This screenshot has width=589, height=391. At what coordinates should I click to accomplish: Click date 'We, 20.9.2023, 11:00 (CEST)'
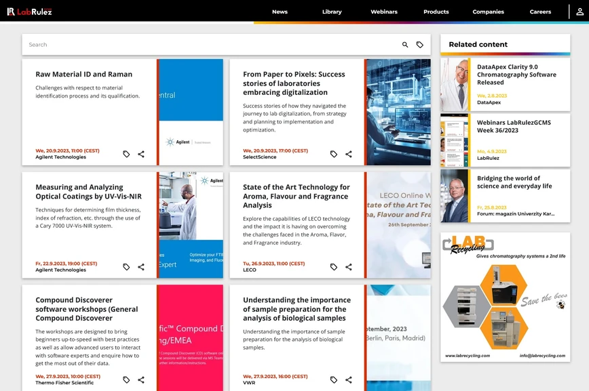click(x=67, y=150)
